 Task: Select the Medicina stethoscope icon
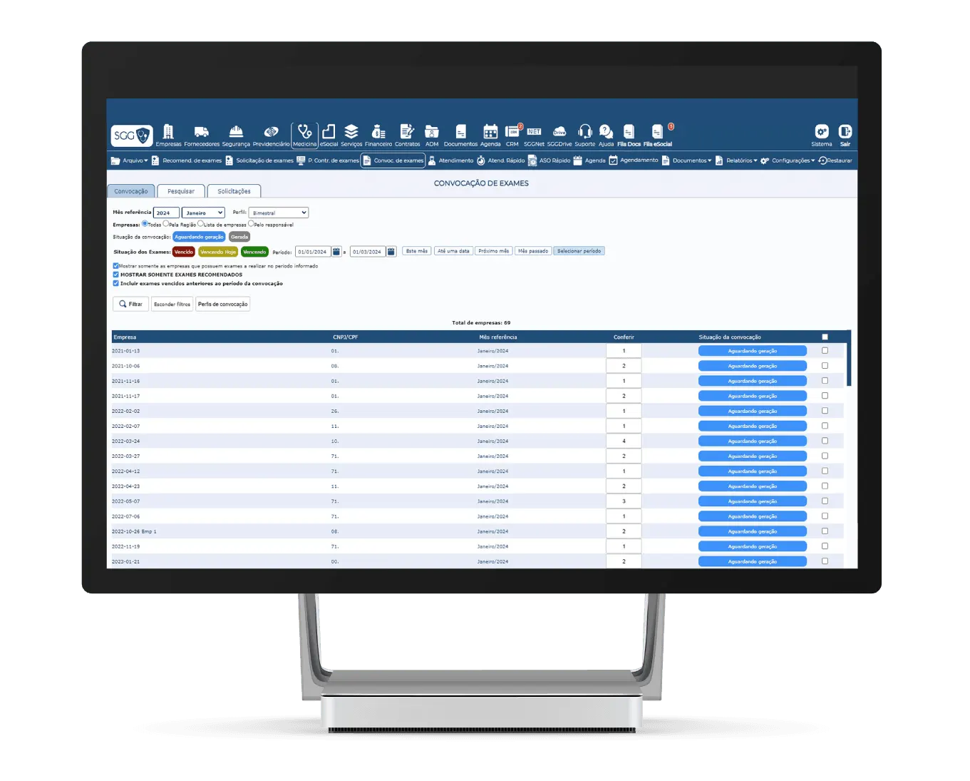click(x=304, y=135)
